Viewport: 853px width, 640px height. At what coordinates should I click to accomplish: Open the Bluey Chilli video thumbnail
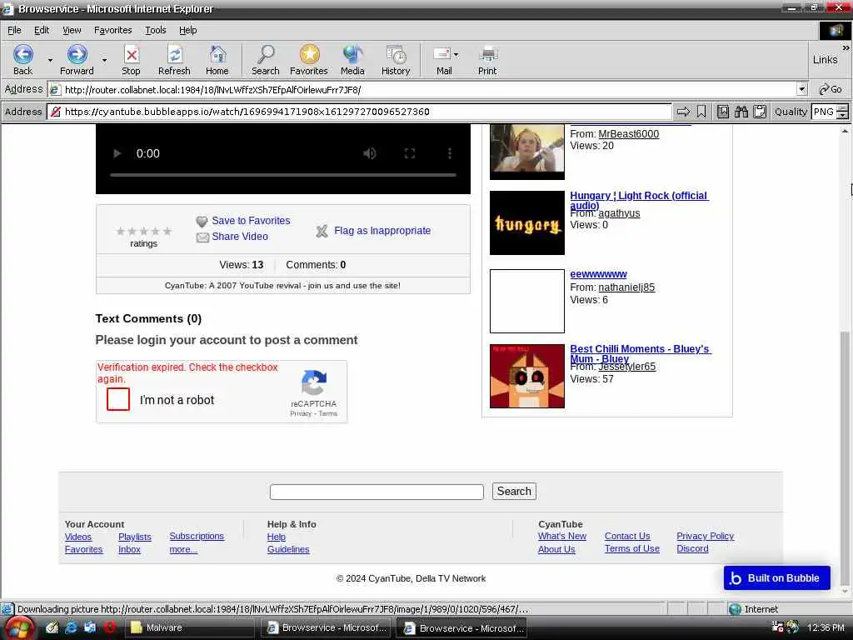click(527, 376)
